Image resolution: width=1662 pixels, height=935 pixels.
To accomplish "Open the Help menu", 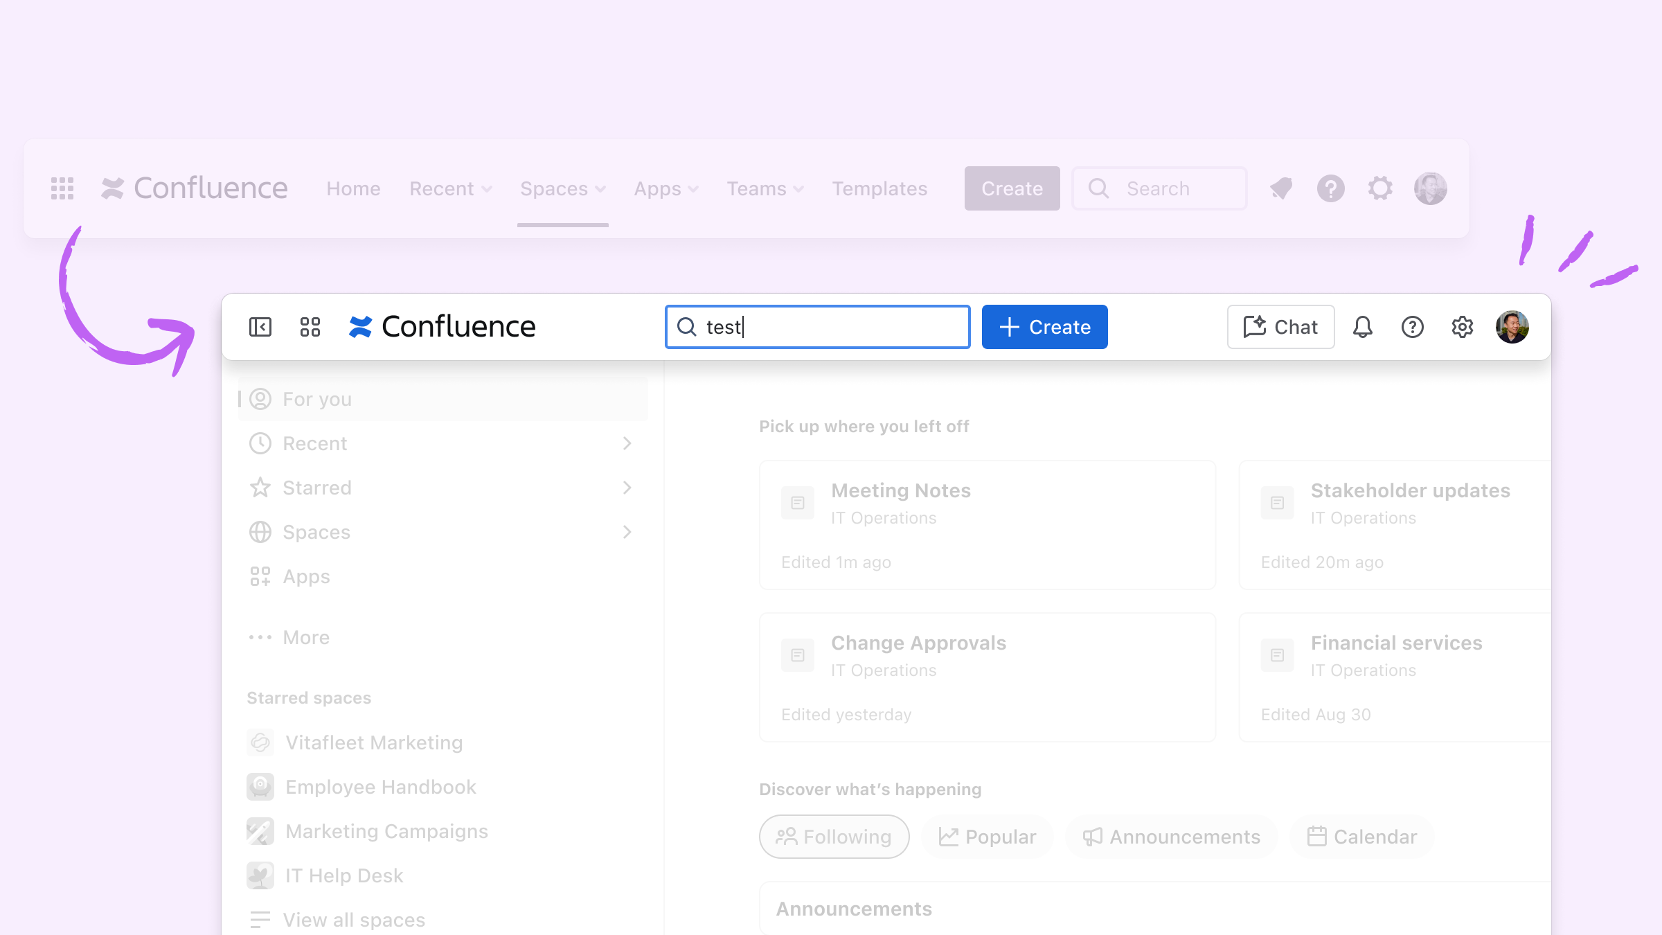I will pos(1413,327).
